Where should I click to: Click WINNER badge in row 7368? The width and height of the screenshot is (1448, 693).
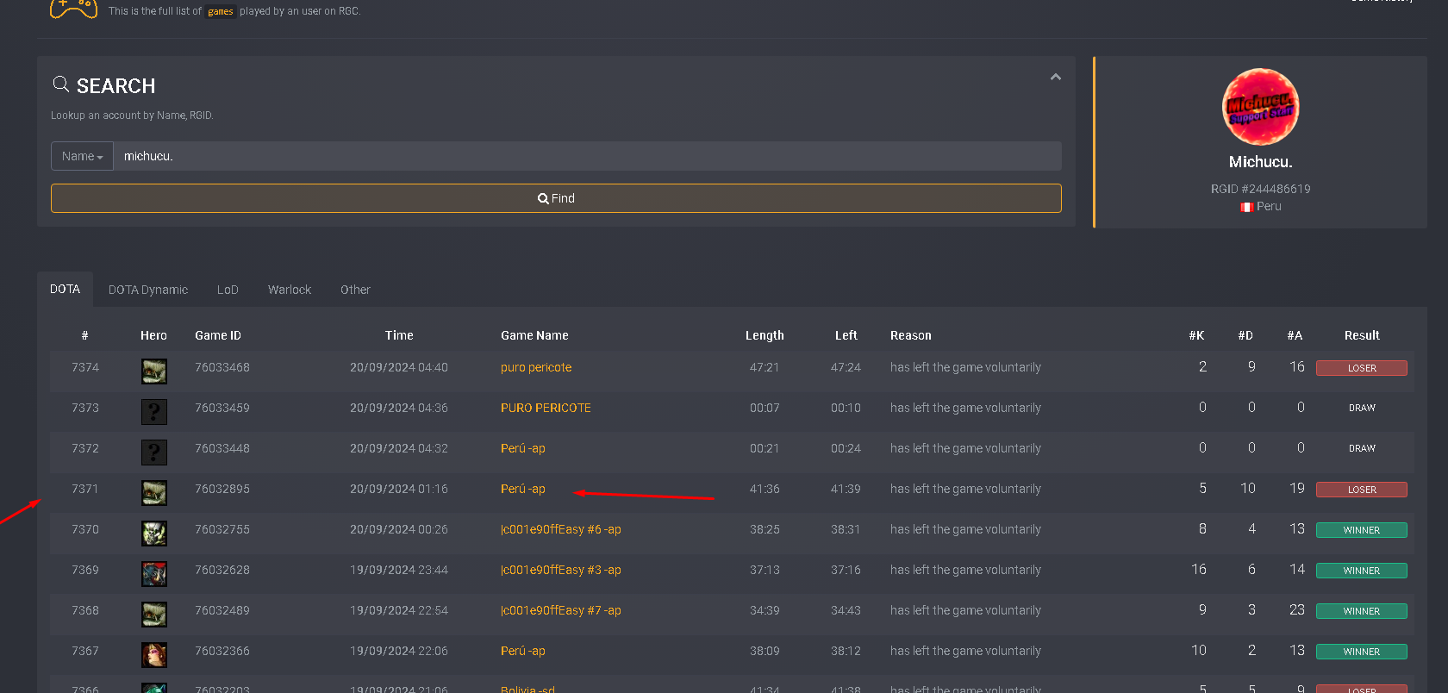pos(1362,611)
